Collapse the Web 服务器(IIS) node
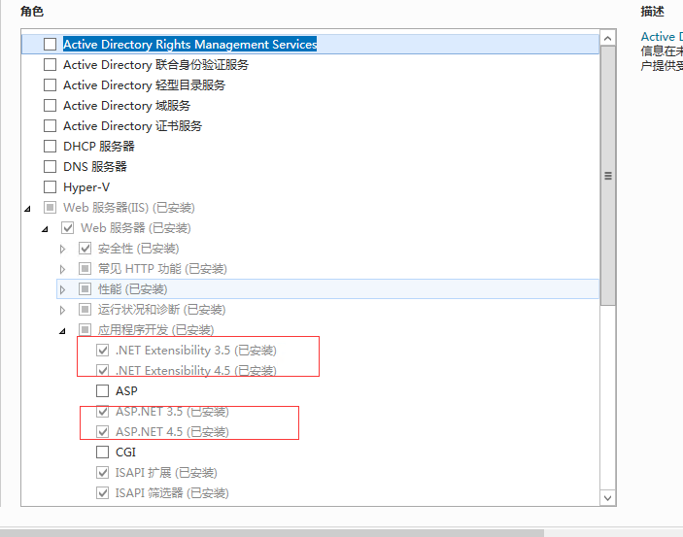Image resolution: width=683 pixels, height=537 pixels. coord(27,209)
